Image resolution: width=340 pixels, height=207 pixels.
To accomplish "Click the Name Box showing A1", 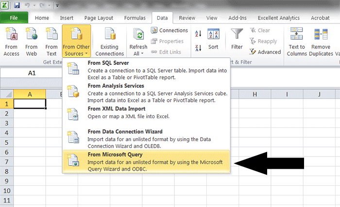I will (32, 73).
